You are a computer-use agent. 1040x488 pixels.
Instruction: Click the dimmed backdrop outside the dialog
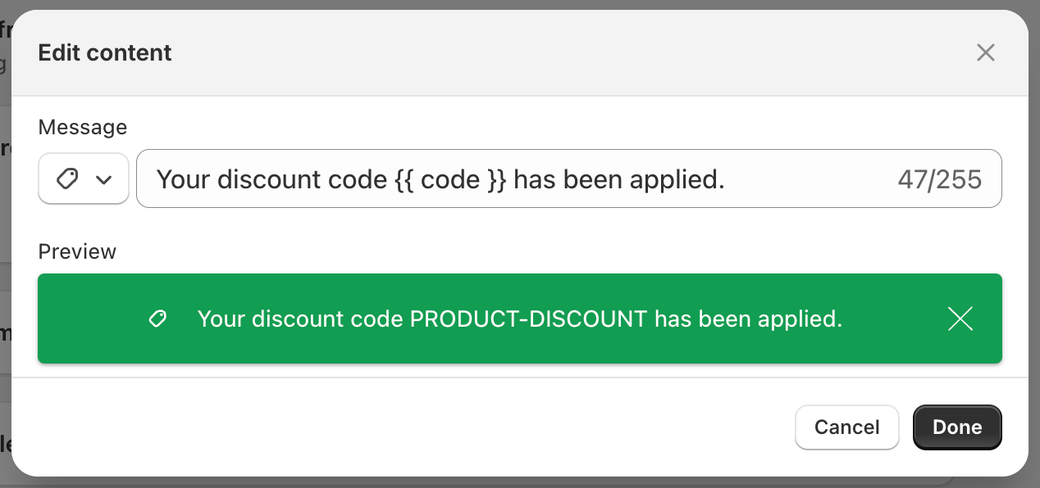point(1034,246)
